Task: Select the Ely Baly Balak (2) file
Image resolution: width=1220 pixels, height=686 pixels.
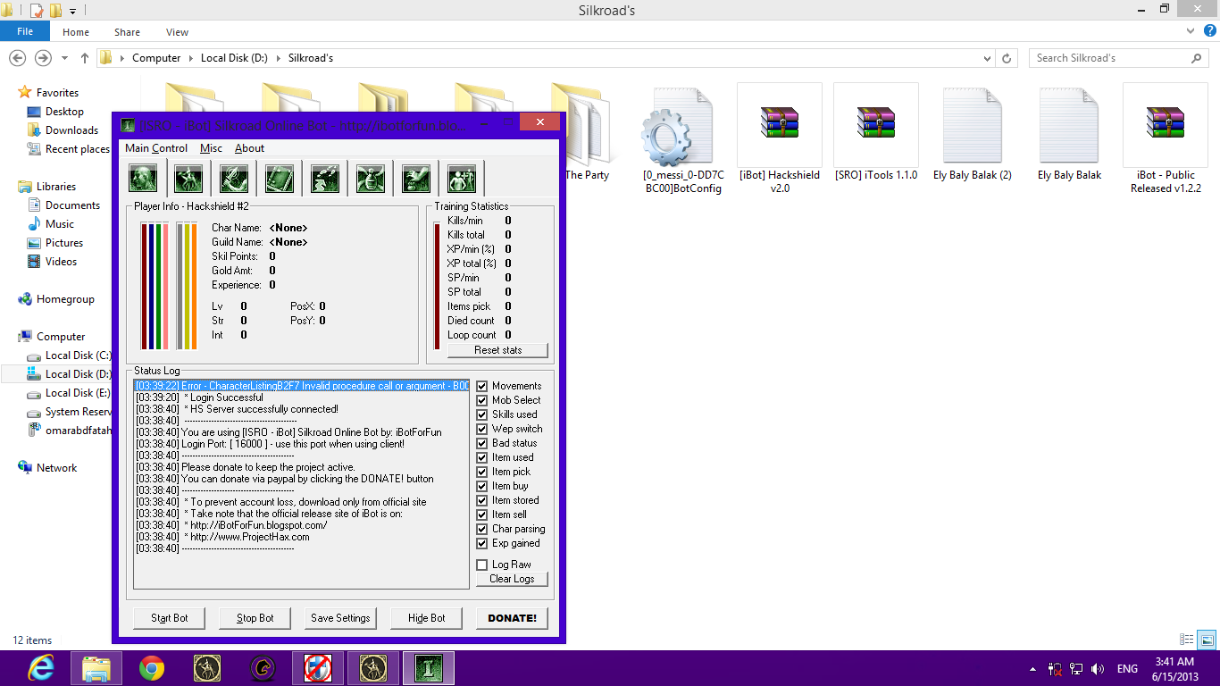Action: point(972,133)
